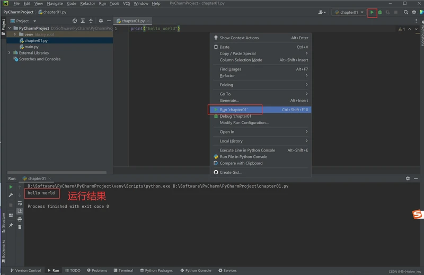Open the Navigate menu
The height and width of the screenshot is (275, 424).
coord(55,4)
